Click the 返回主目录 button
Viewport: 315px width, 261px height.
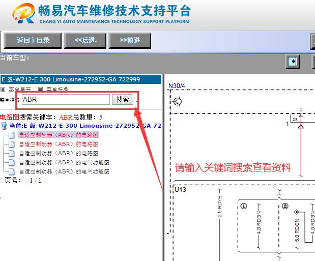coord(33,41)
